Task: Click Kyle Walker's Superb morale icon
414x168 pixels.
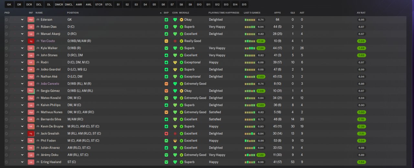Action: pyautogui.click(x=181, y=48)
